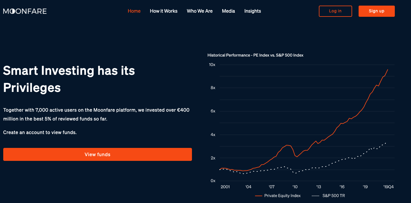The height and width of the screenshot is (203, 411).
Task: Click the Create an account to view funds text
Action: (x=40, y=133)
